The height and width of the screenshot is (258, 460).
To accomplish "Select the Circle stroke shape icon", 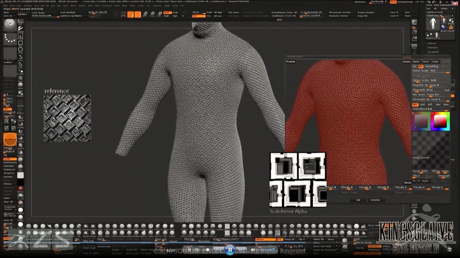I will tap(20, 50).
